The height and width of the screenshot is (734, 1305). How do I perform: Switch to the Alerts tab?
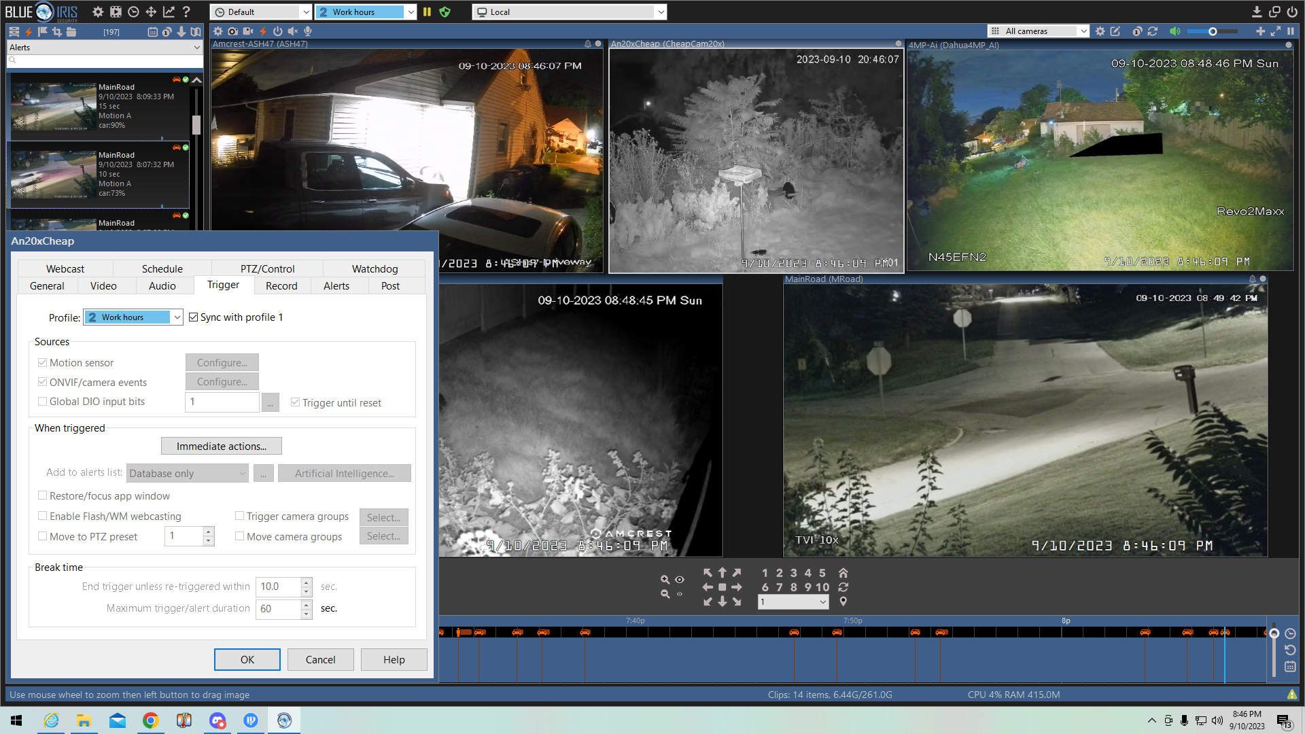point(336,286)
